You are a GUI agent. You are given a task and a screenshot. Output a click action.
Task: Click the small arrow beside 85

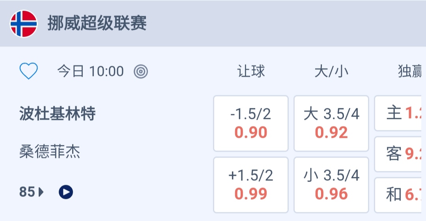click(x=41, y=192)
